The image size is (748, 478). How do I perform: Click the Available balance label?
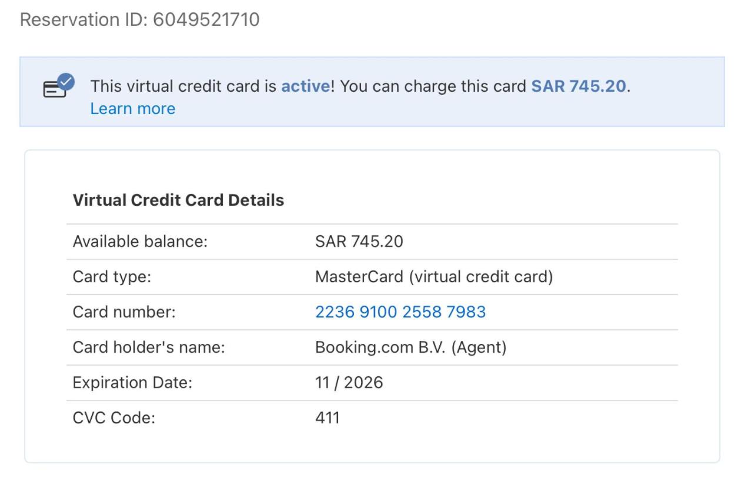(x=140, y=242)
